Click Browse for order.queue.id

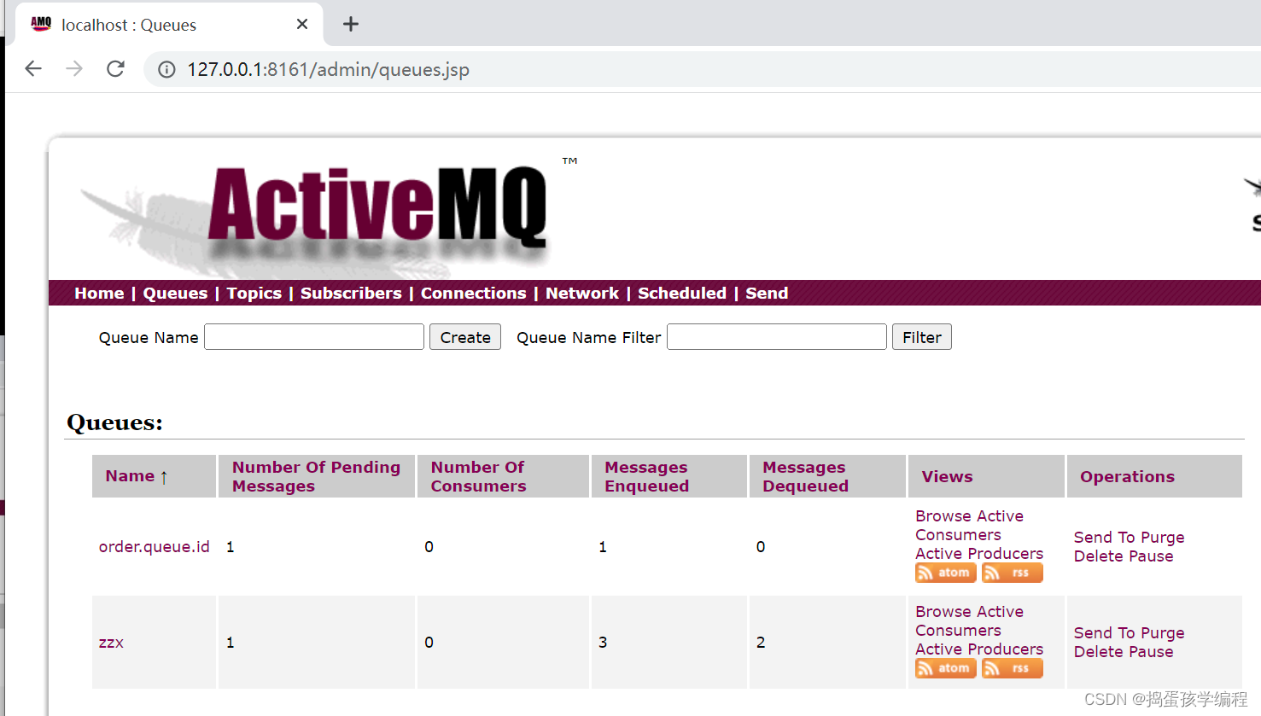click(941, 516)
